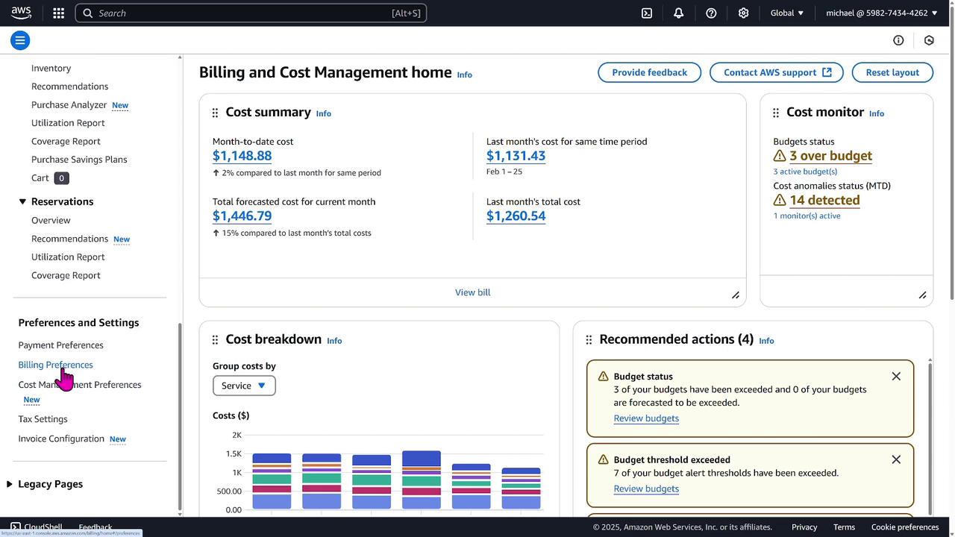This screenshot has width=955, height=537.
Task: Dismiss the Budget status recommendation
Action: pyautogui.click(x=896, y=377)
